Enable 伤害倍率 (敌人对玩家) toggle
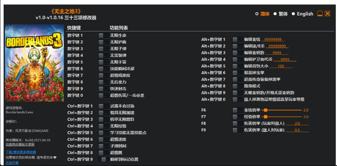The width and height of the screenshot is (337, 166). click(x=237, y=130)
